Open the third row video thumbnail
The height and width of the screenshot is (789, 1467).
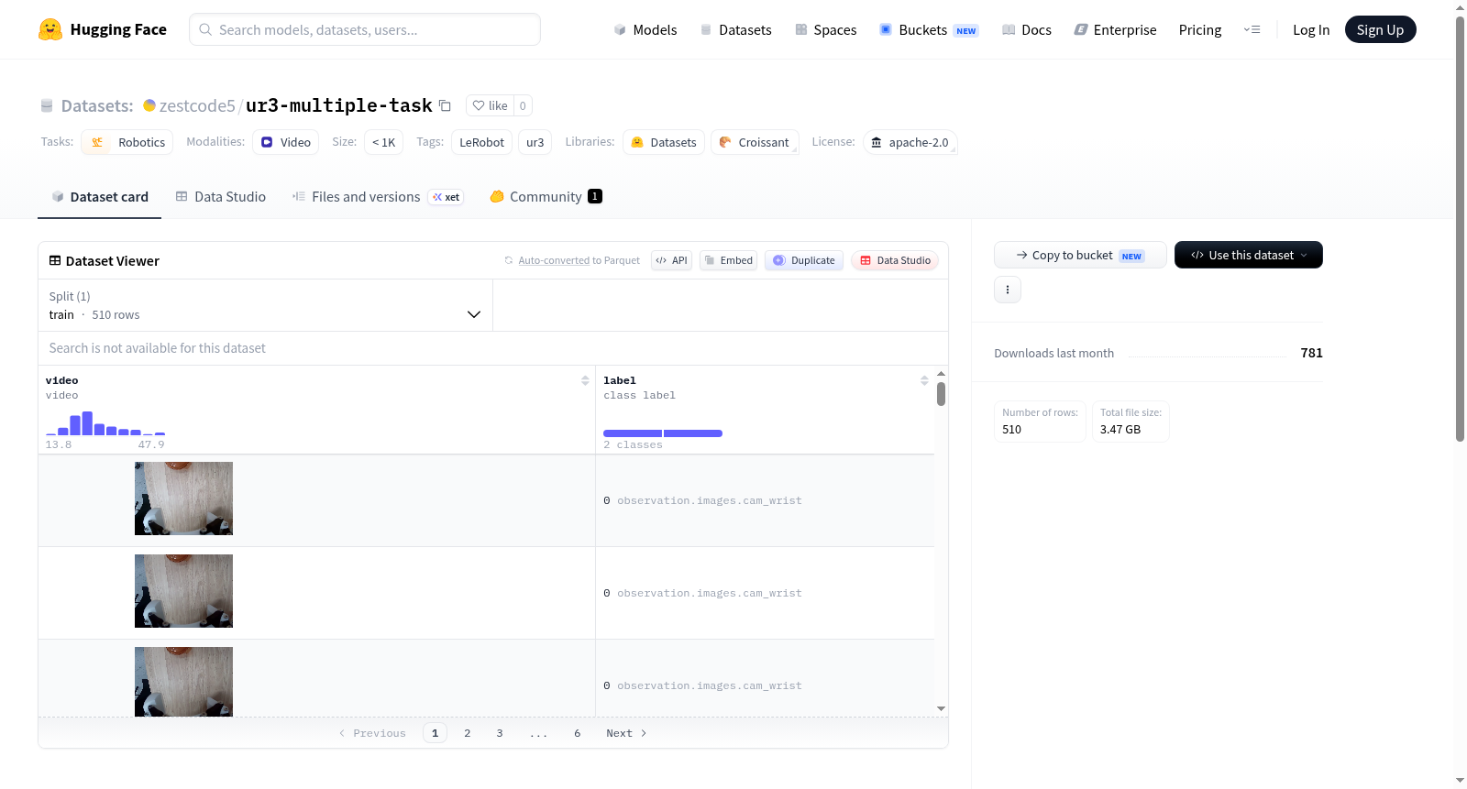(183, 682)
